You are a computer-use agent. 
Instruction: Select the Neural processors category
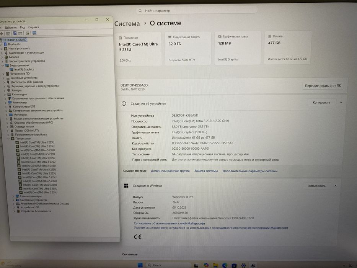(x=19, y=48)
